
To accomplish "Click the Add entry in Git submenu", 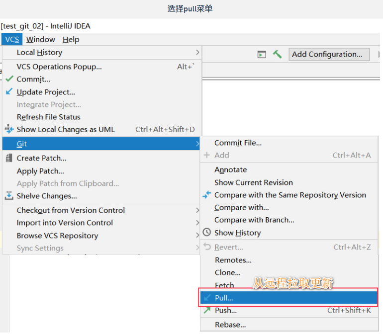I will (289, 155).
